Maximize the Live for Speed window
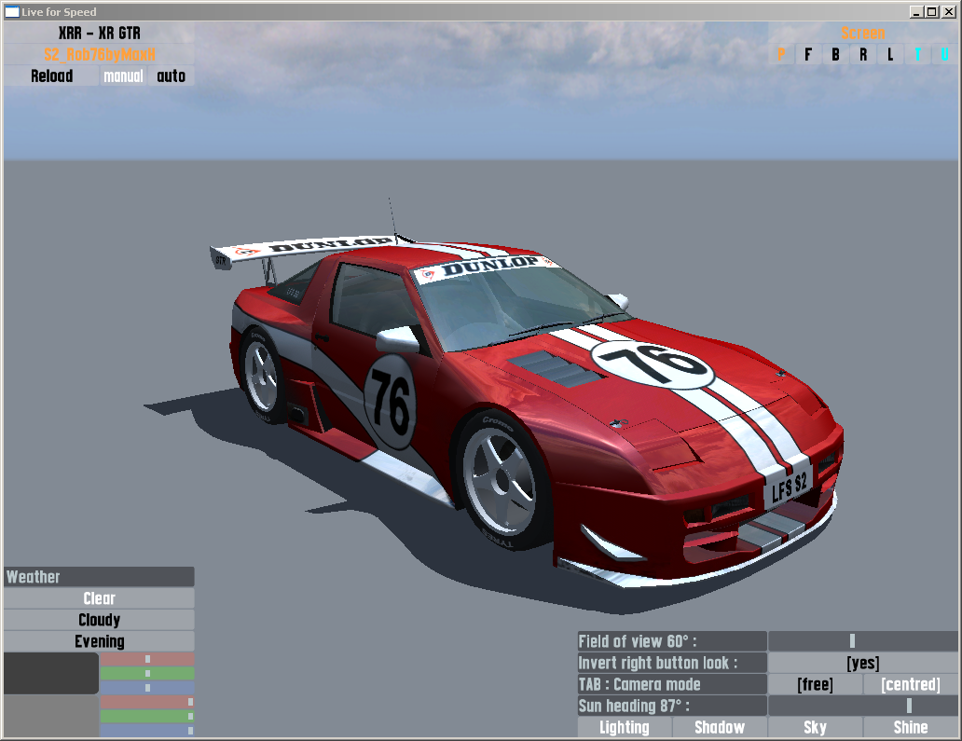The height and width of the screenshot is (741, 962). coord(931,12)
